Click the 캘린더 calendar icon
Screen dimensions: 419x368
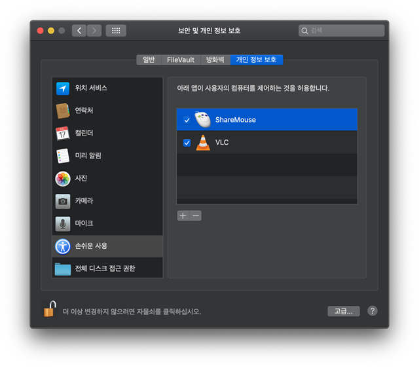tap(63, 133)
